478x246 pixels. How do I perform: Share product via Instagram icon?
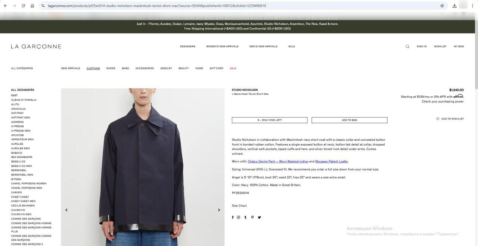coord(239,217)
